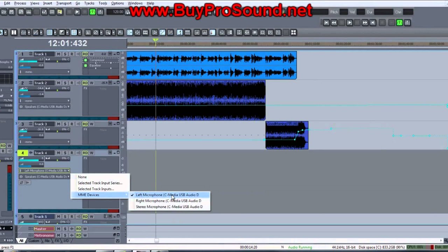Mute the Master track

pos(58,229)
